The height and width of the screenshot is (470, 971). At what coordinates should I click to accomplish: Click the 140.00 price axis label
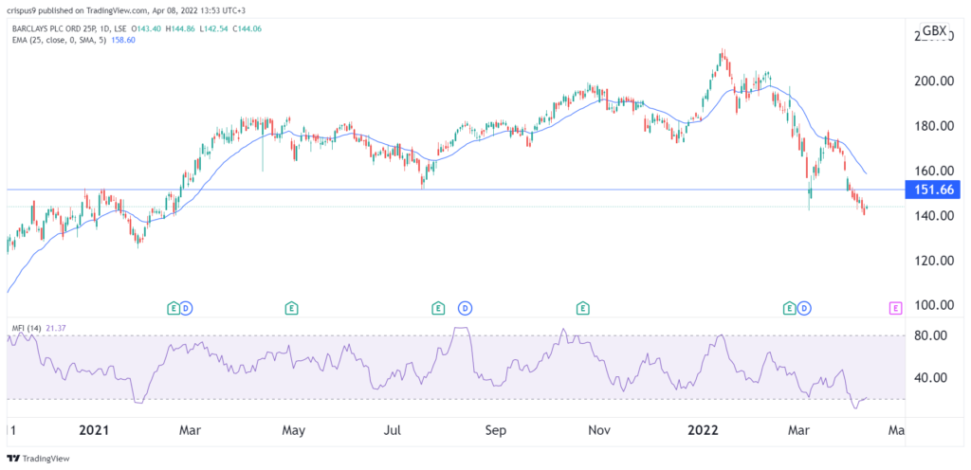(933, 216)
